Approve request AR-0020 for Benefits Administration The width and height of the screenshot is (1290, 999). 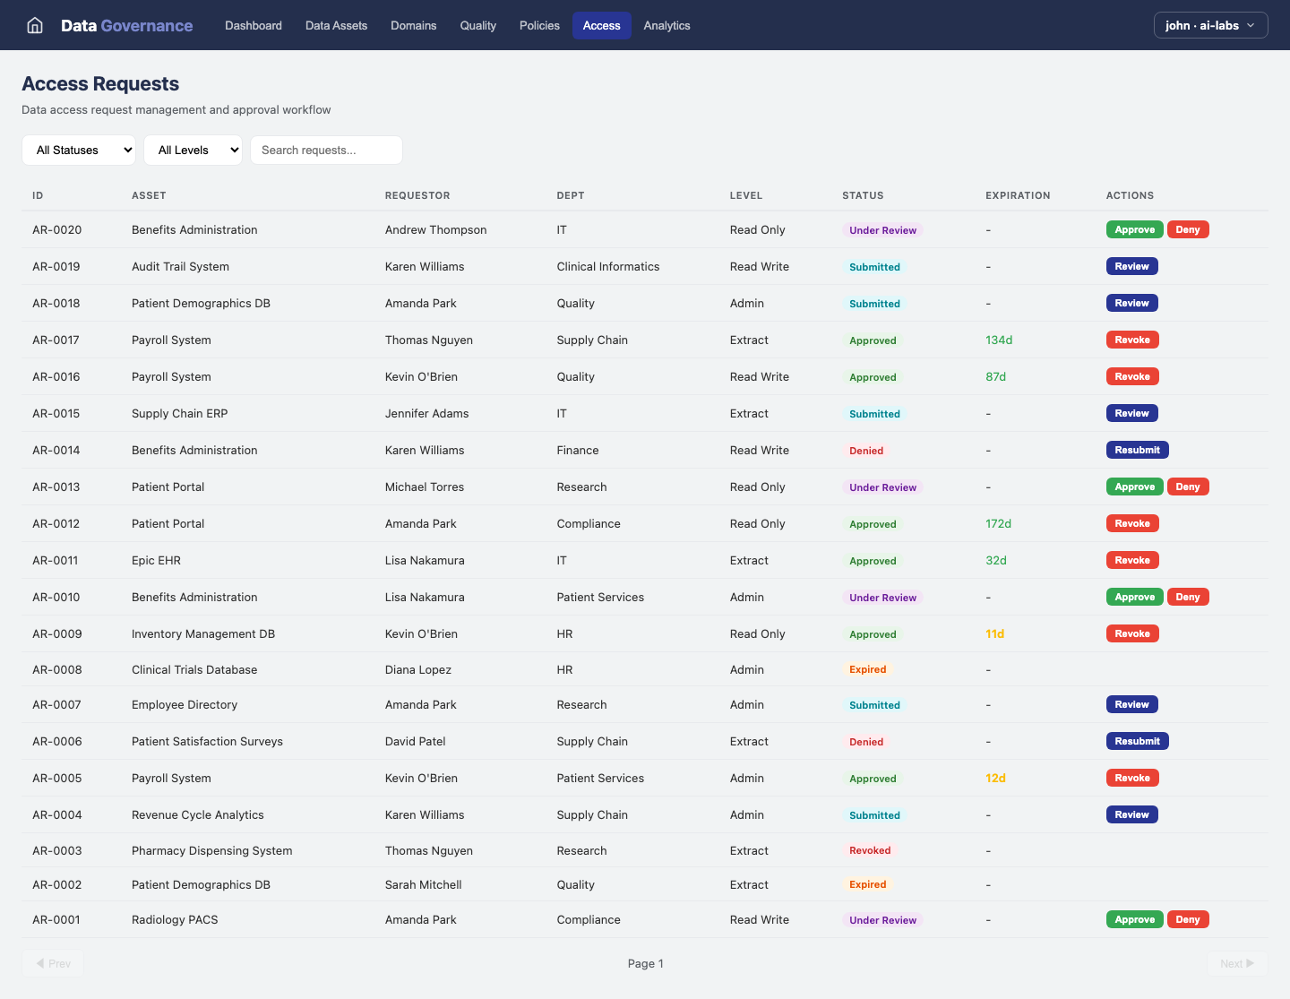point(1134,229)
